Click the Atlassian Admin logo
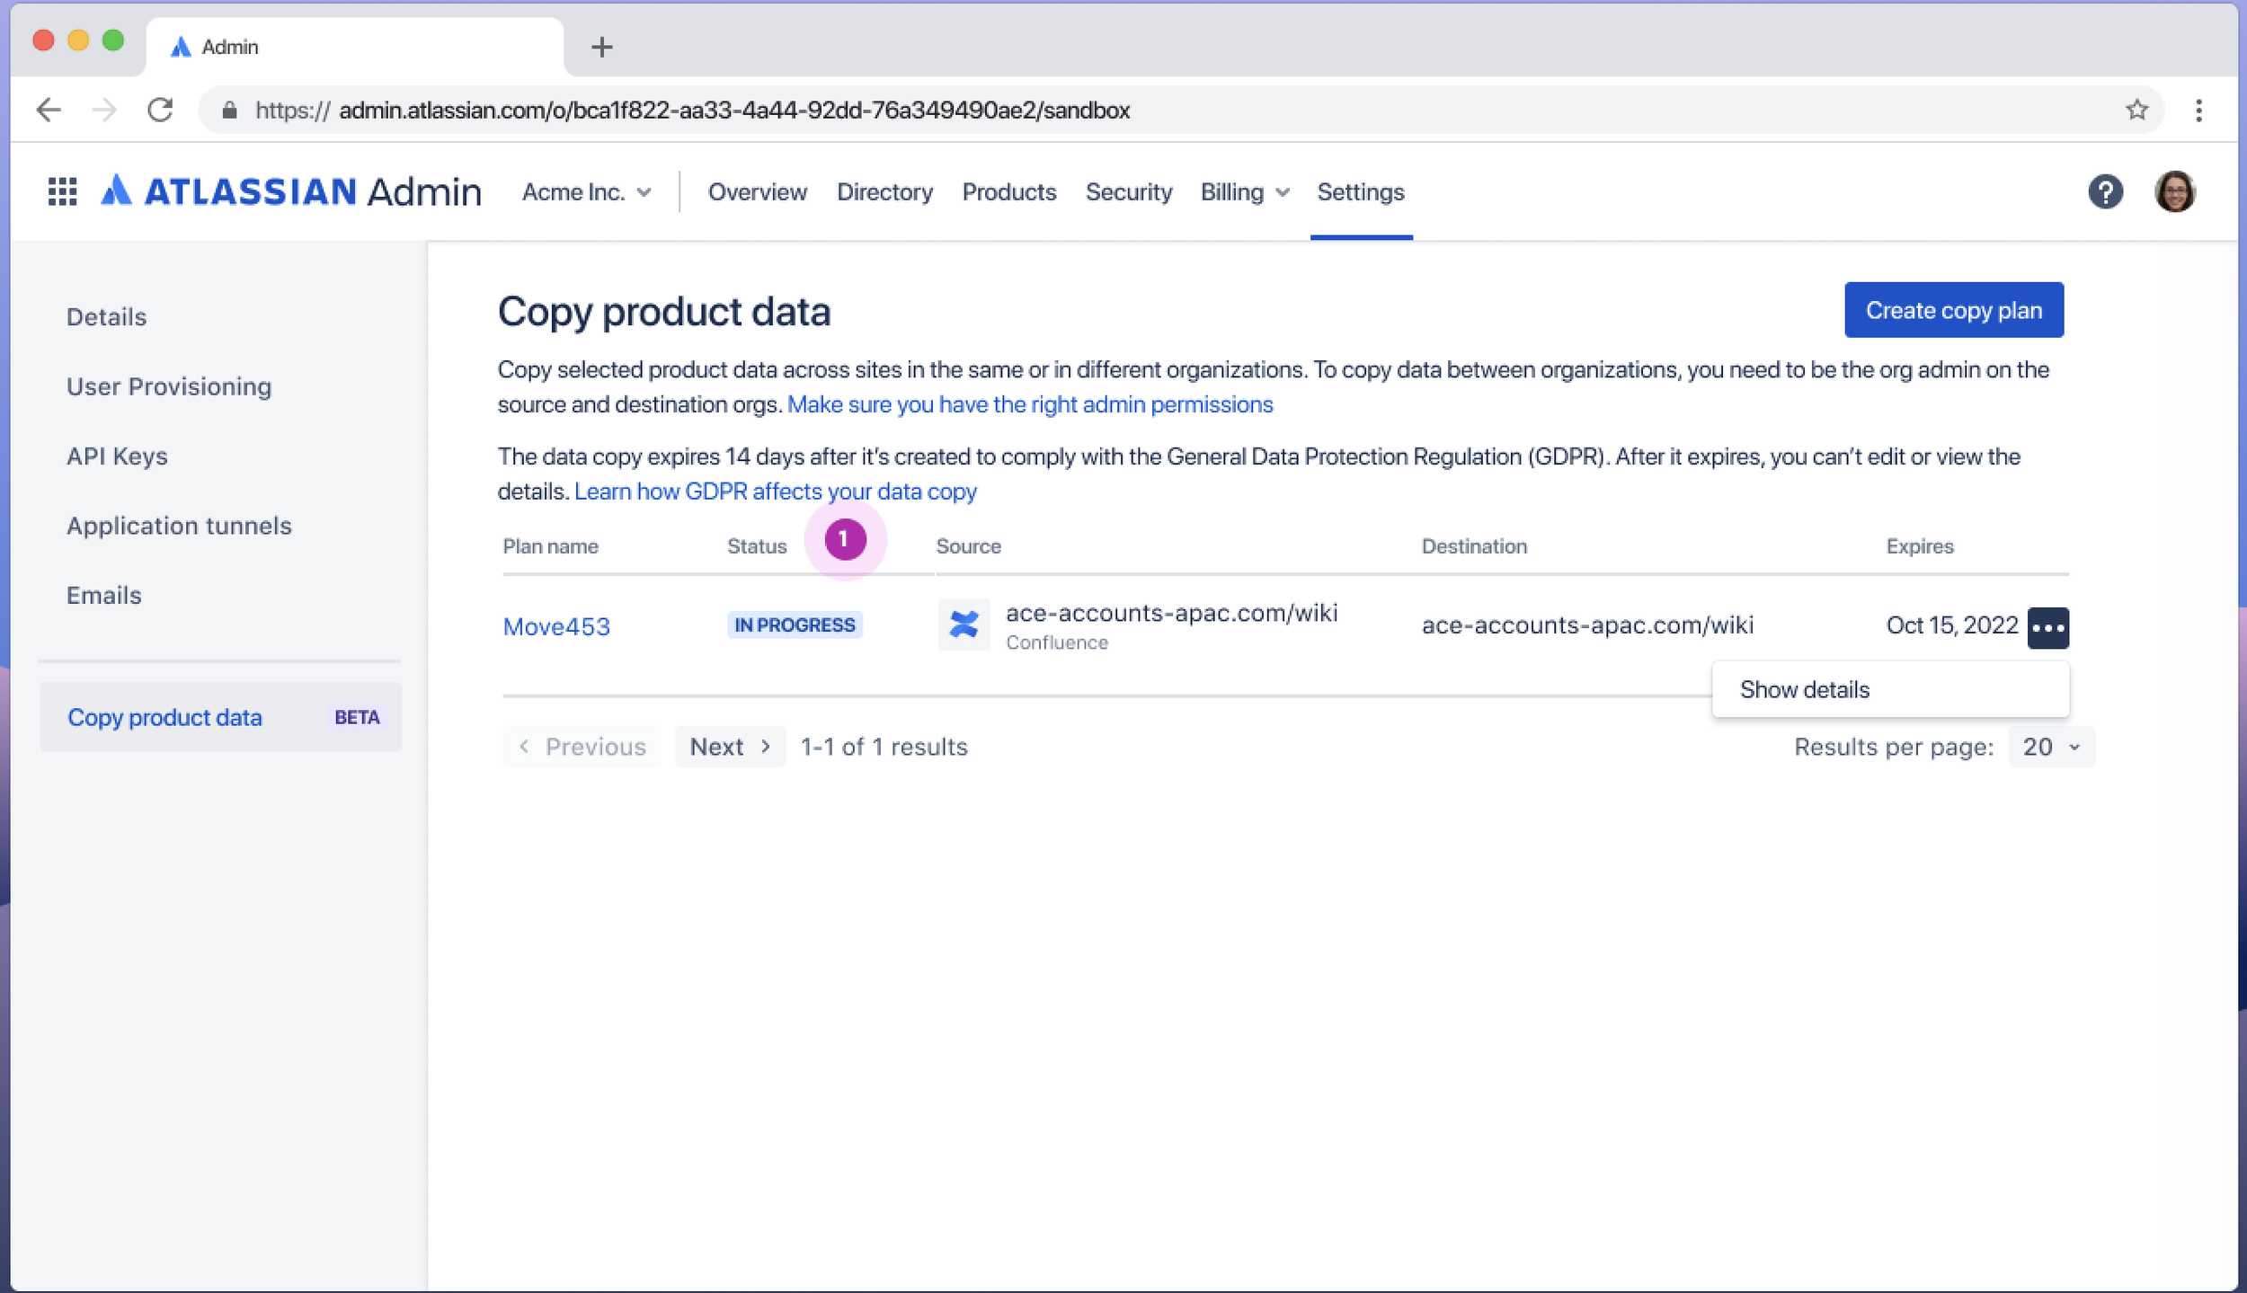This screenshot has height=1293, width=2247. click(x=290, y=191)
